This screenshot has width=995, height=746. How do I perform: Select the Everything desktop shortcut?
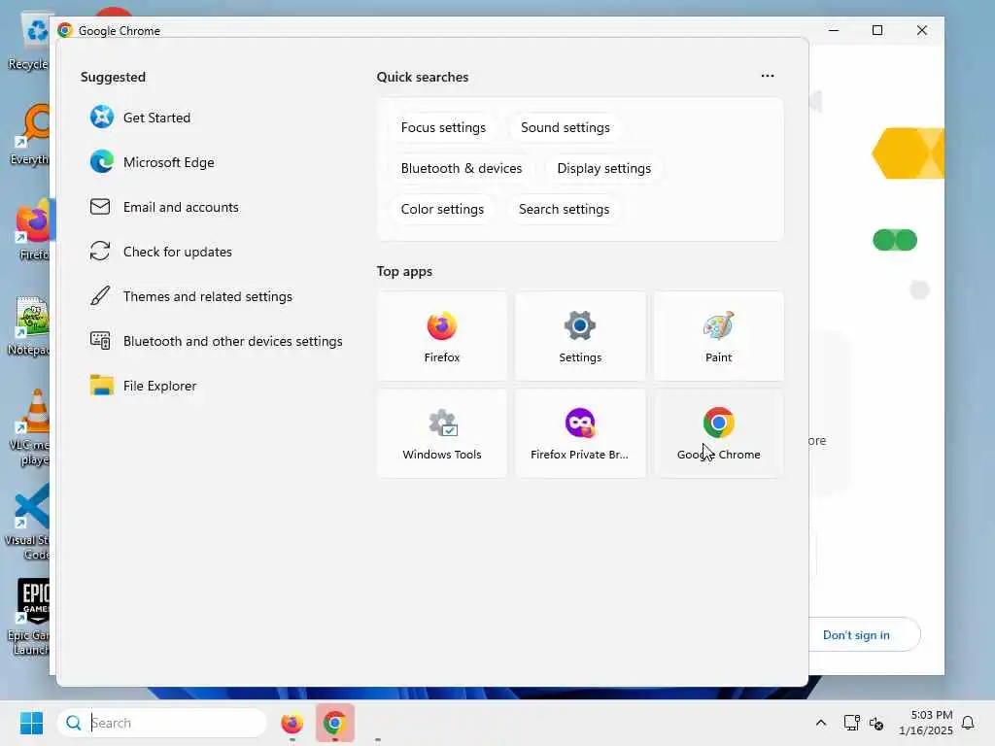click(x=29, y=135)
